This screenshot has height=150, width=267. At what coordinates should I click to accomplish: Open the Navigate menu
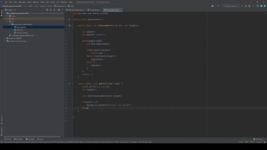coord(22,2)
